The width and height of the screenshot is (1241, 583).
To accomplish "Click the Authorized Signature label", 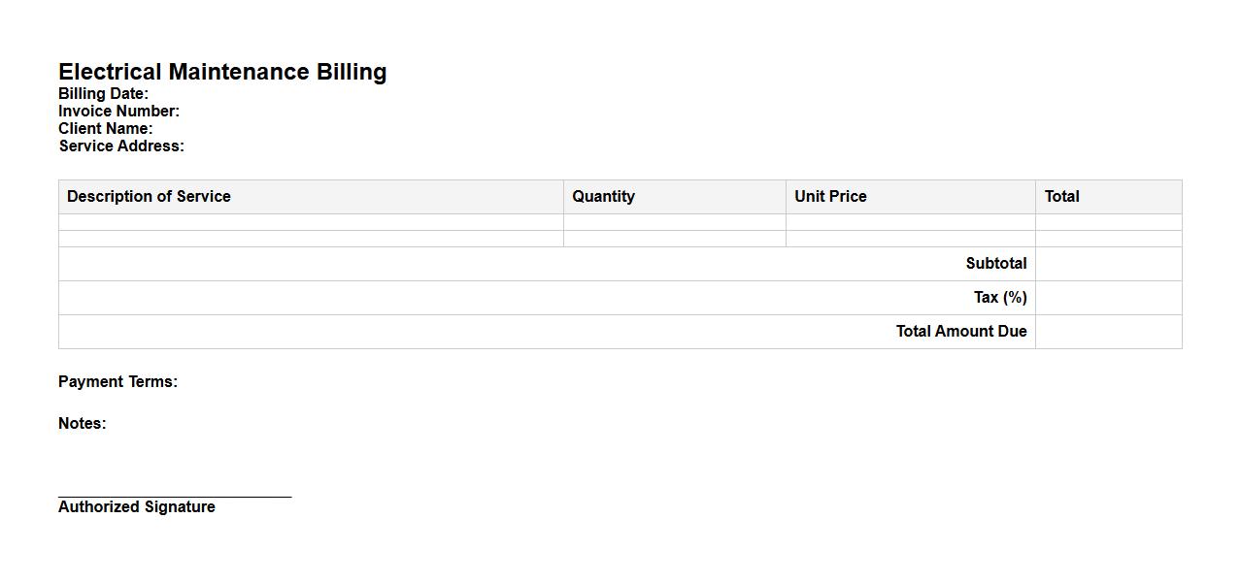I will tap(136, 507).
